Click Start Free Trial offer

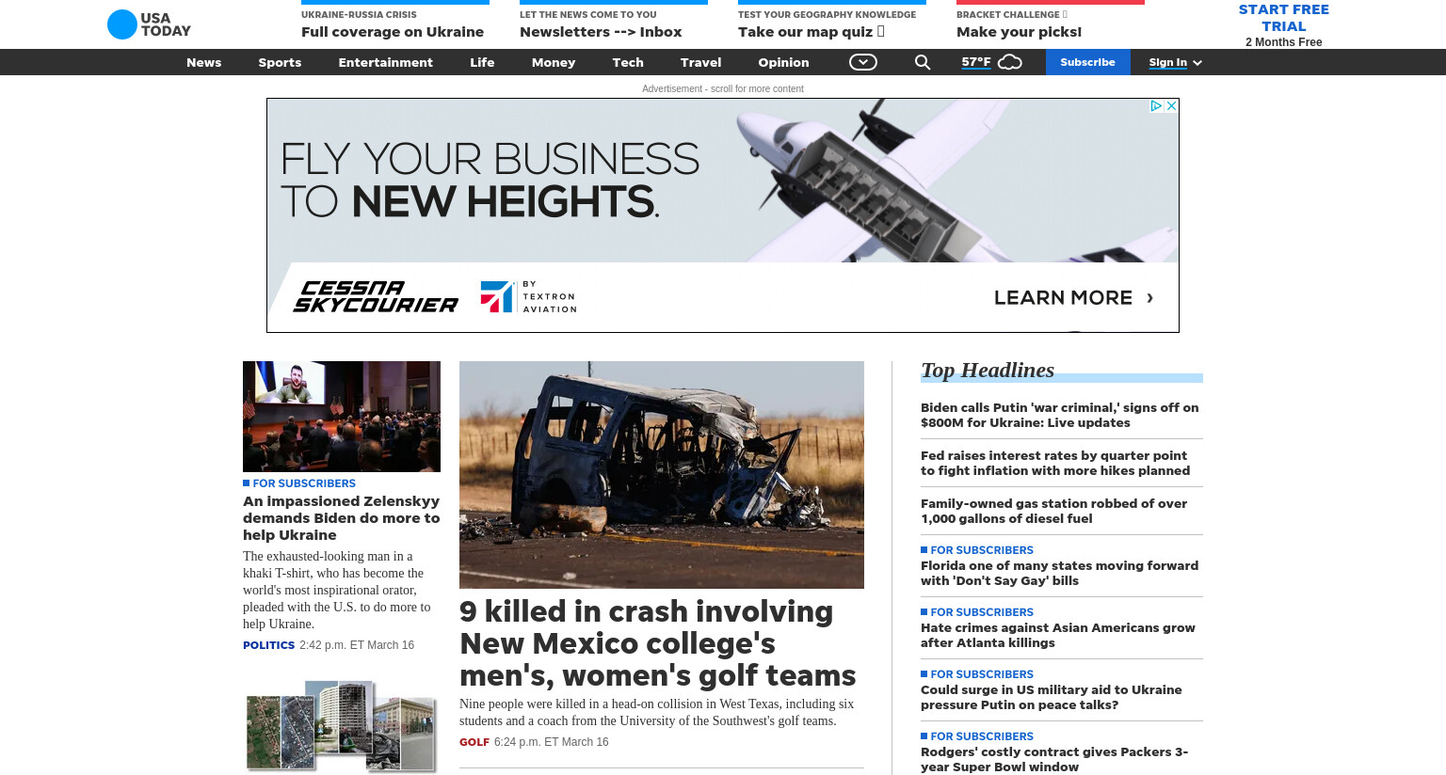pos(1284,18)
